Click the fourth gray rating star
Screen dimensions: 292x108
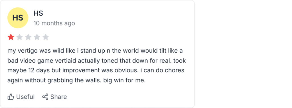(x=37, y=37)
